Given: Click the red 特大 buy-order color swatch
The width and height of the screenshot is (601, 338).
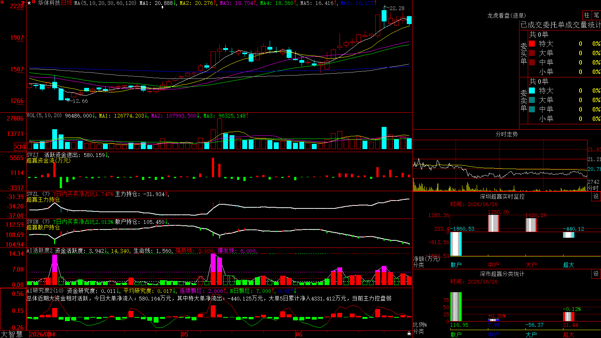Looking at the screenshot, I should [532, 44].
